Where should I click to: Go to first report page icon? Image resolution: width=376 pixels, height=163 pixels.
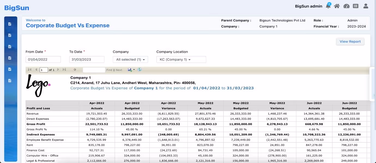(x=29, y=70)
